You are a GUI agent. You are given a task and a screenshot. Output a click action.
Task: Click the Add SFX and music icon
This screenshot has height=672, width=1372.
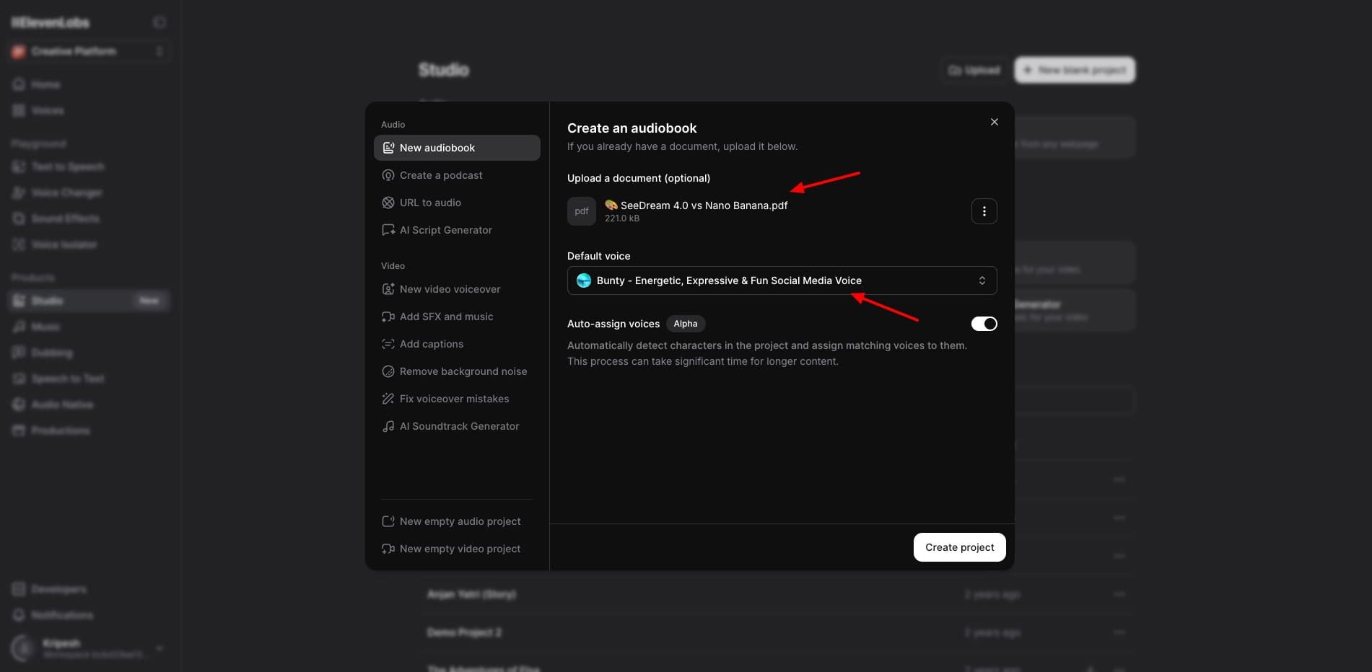click(388, 317)
